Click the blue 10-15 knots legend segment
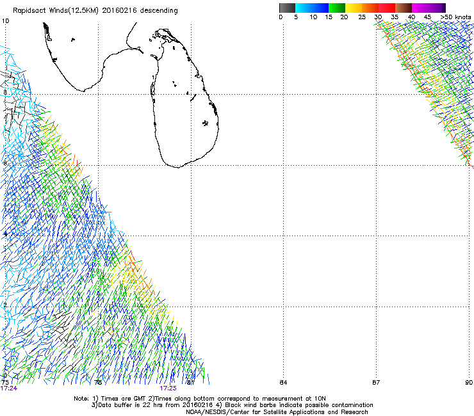This screenshot has width=474, height=416. pyautogui.click(x=320, y=8)
